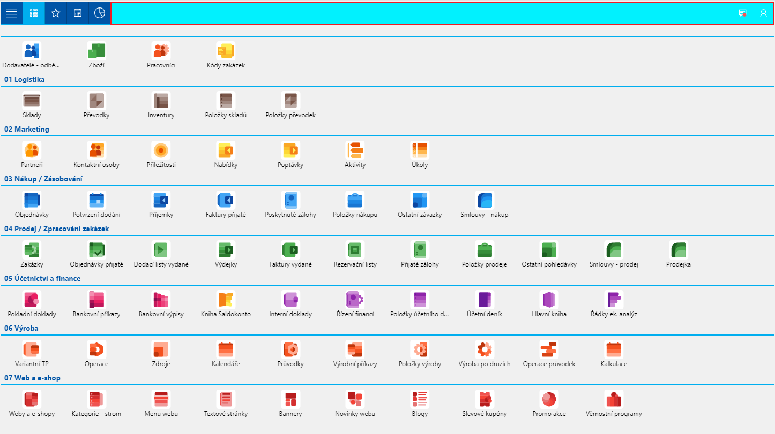Open Kniha Saldokonto icon
Viewport: 775px width, 434px height.
pyautogui.click(x=226, y=300)
